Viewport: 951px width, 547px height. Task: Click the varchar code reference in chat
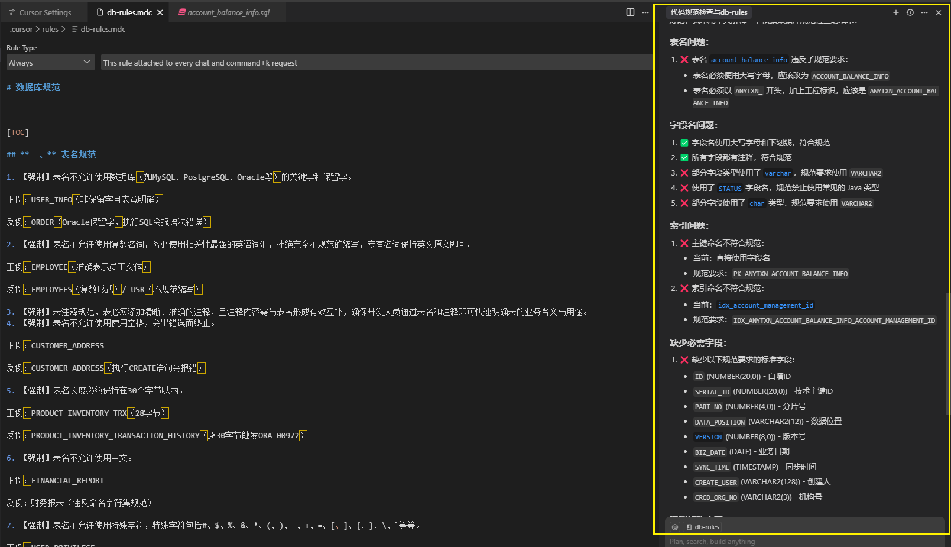[778, 174]
